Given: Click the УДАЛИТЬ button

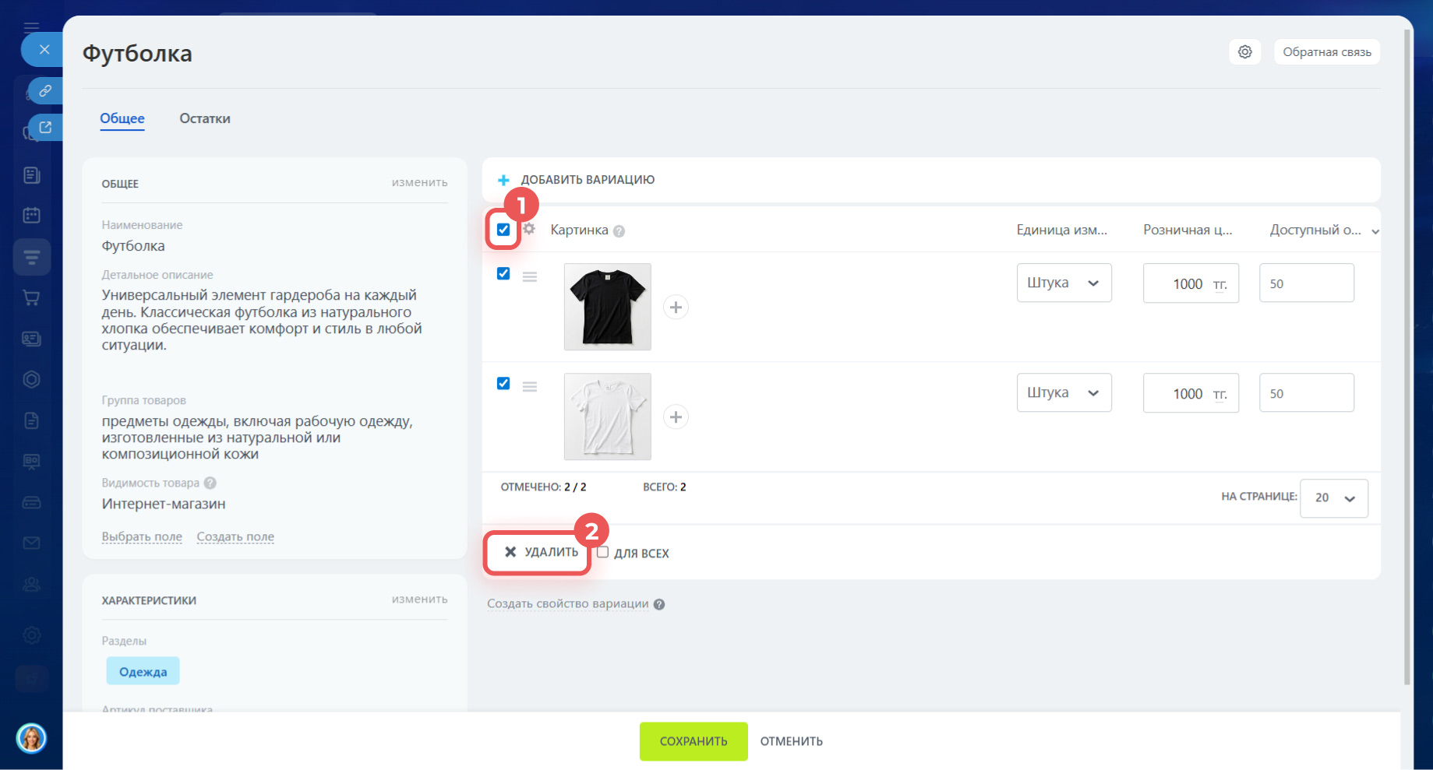Looking at the screenshot, I should click(541, 552).
